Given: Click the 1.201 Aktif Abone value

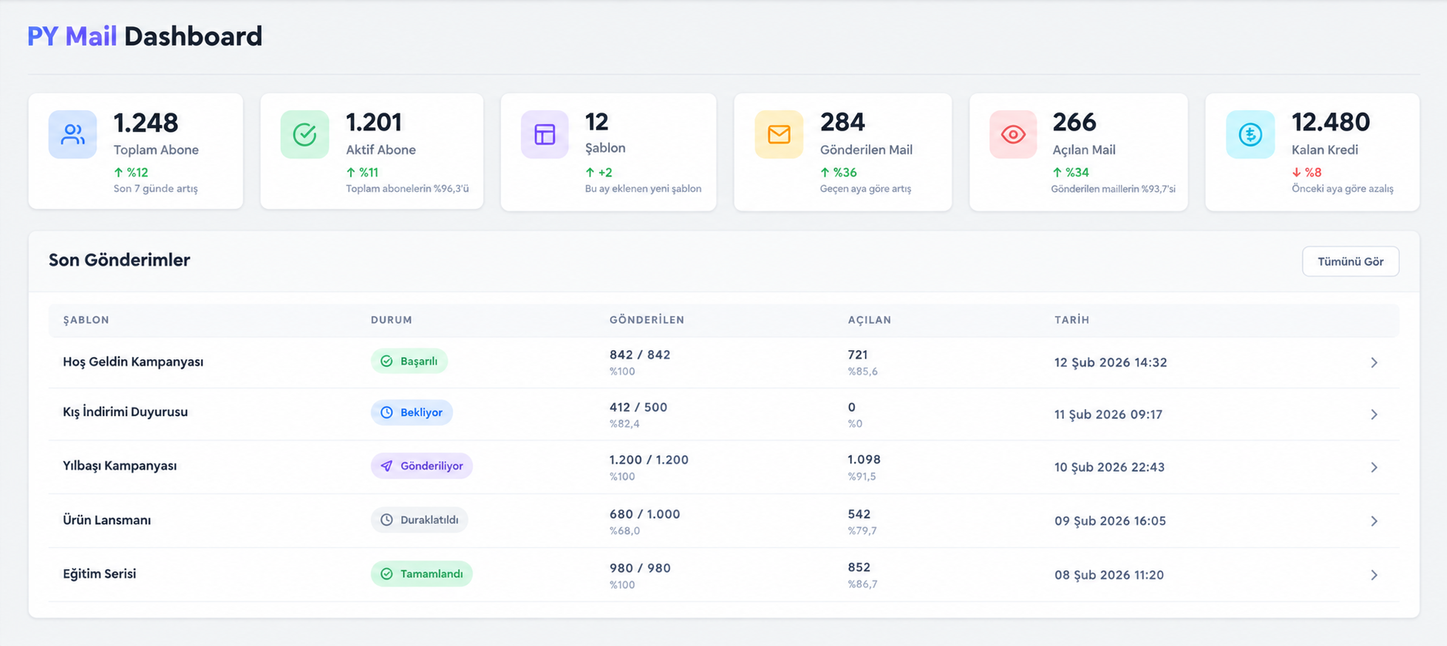Looking at the screenshot, I should [x=374, y=122].
